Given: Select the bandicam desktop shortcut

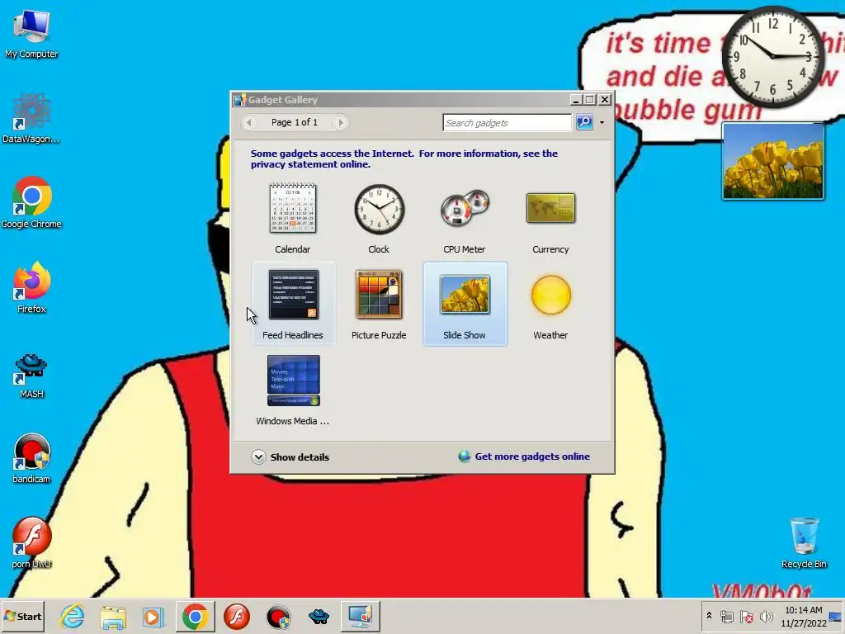Looking at the screenshot, I should 31,458.
